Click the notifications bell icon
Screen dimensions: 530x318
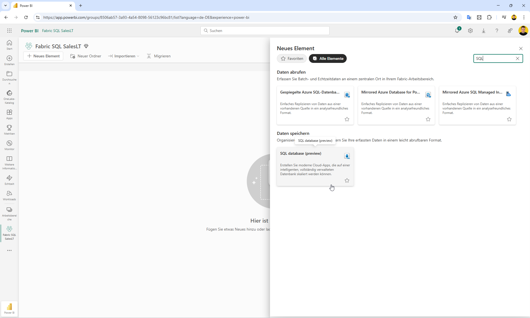[x=457, y=31]
